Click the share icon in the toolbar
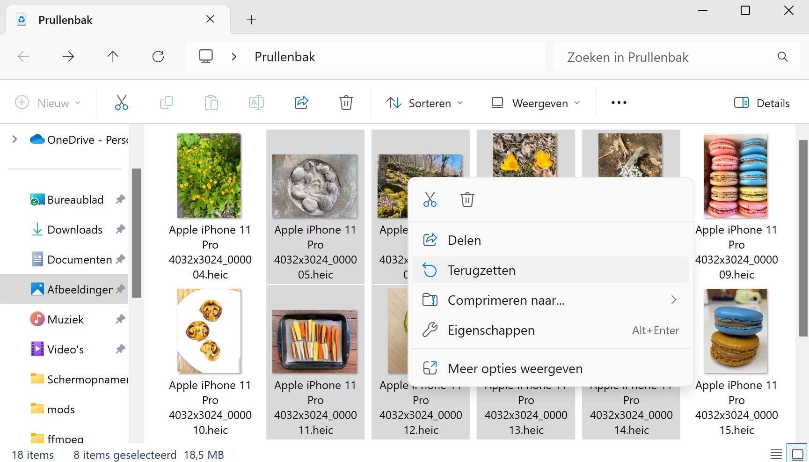809x462 pixels. [x=301, y=103]
